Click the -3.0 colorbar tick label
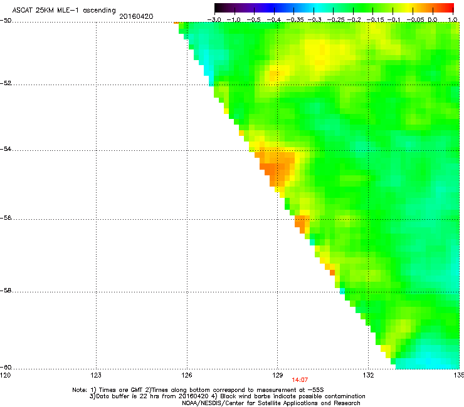 pos(214,20)
